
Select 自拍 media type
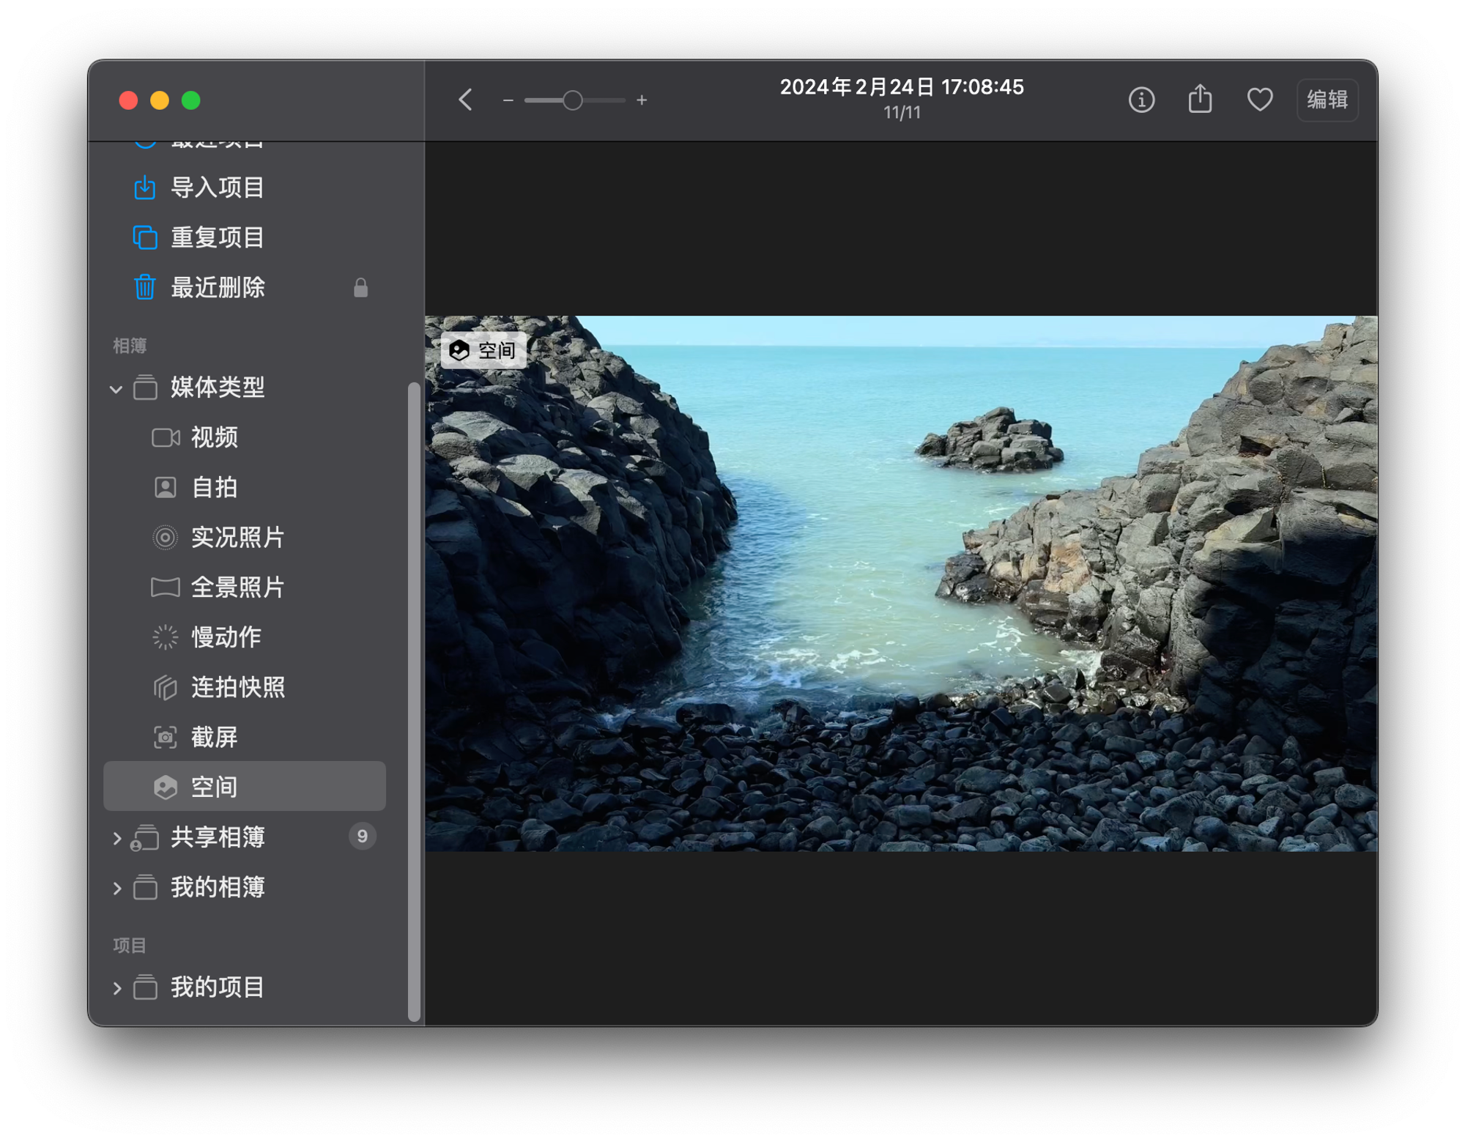point(245,487)
